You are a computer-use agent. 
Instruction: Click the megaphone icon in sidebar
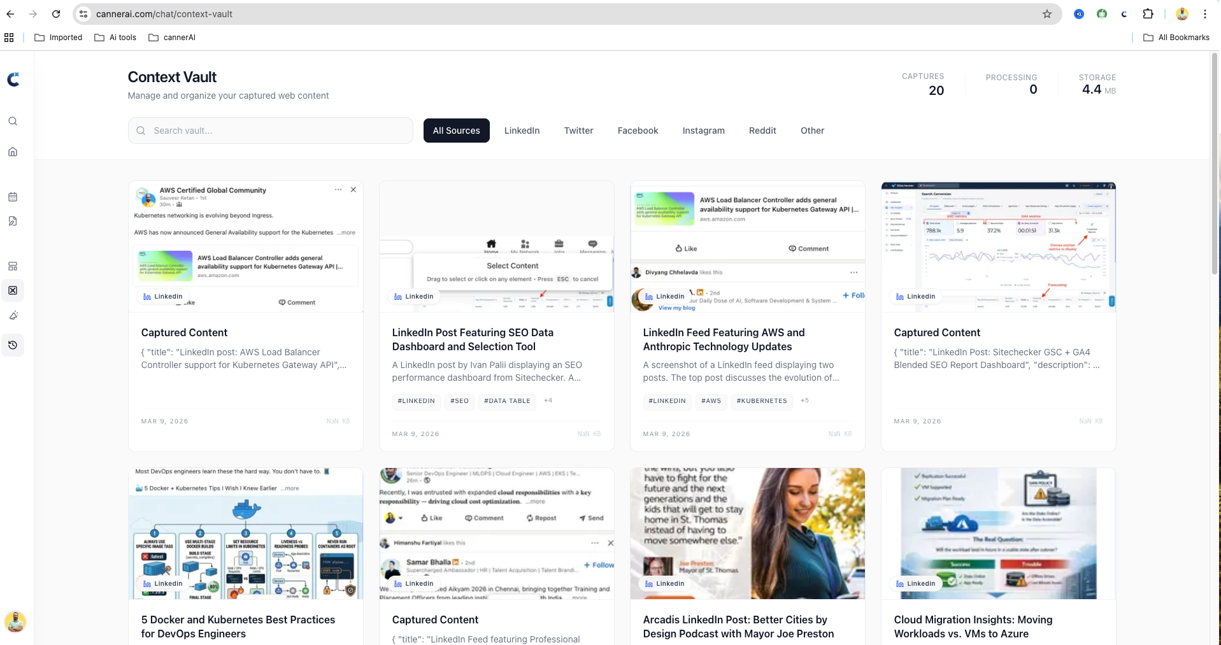tap(13, 315)
